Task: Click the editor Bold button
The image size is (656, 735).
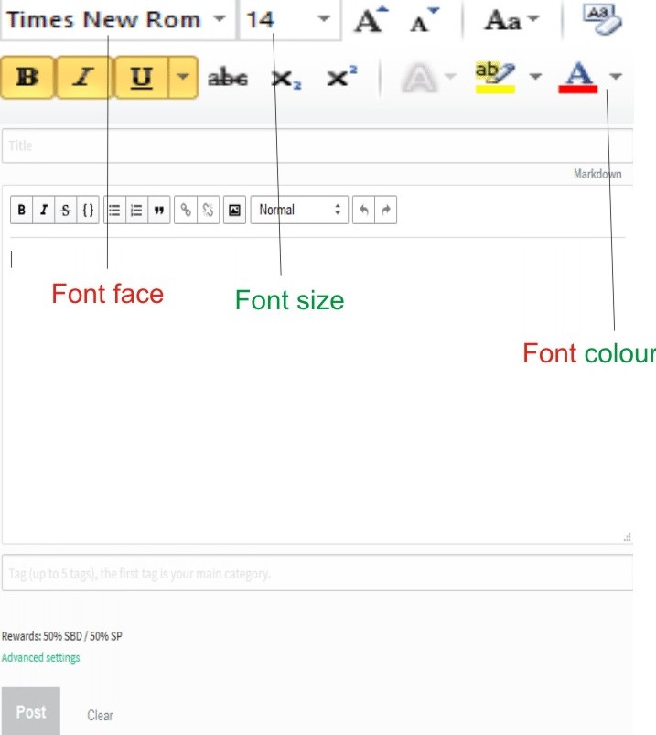Action: click(x=22, y=210)
